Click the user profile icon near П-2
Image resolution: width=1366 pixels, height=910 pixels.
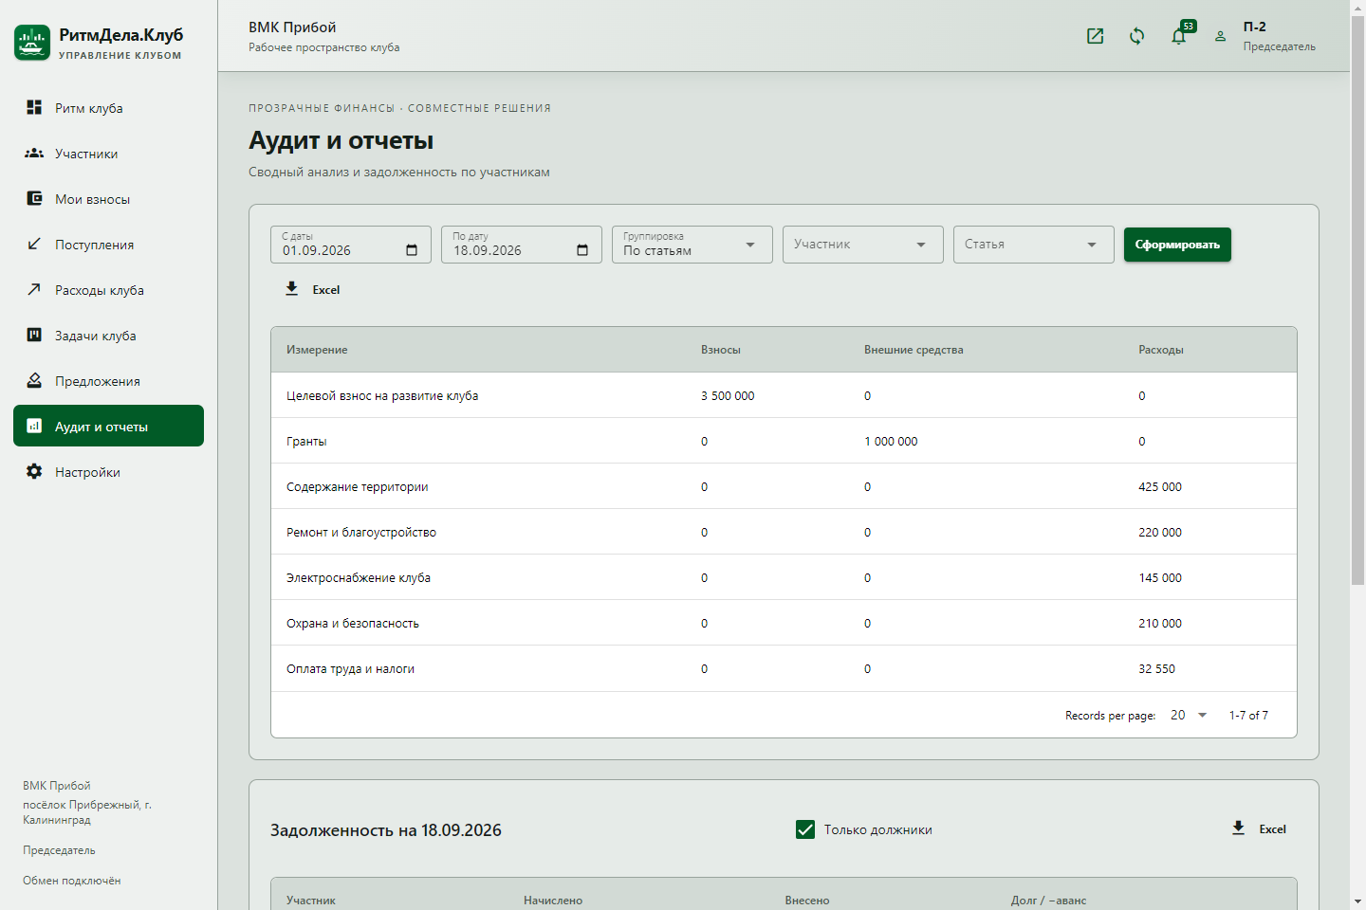click(x=1221, y=36)
